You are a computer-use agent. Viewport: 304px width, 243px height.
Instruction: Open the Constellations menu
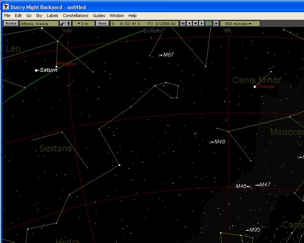tap(75, 16)
